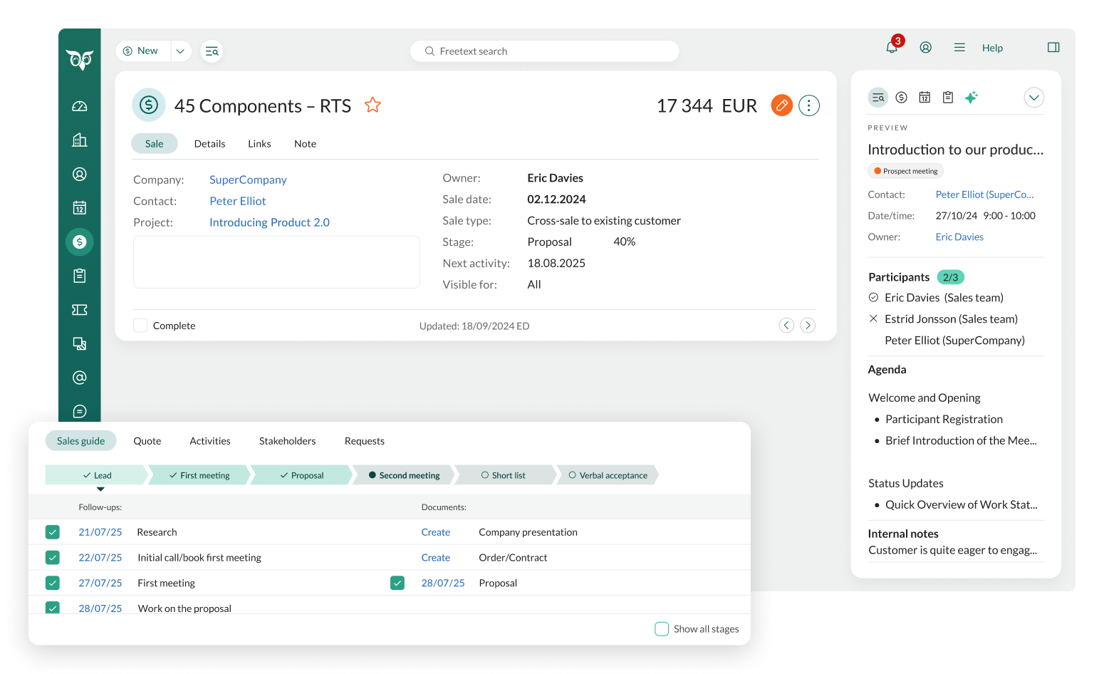Mark sale as favorite with star icon
The width and height of the screenshot is (1104, 674).
pos(373,105)
